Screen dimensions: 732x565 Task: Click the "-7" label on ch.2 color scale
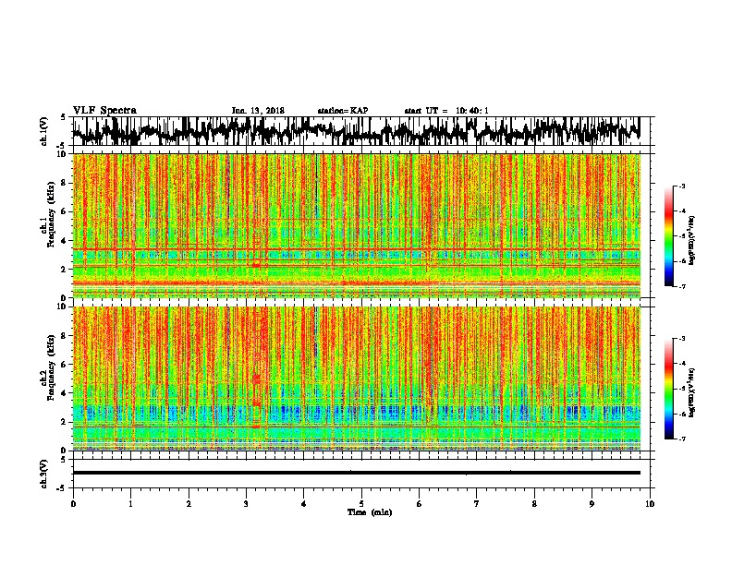(x=681, y=439)
